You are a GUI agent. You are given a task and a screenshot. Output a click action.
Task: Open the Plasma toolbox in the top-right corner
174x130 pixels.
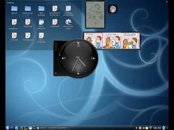click(167, 1)
